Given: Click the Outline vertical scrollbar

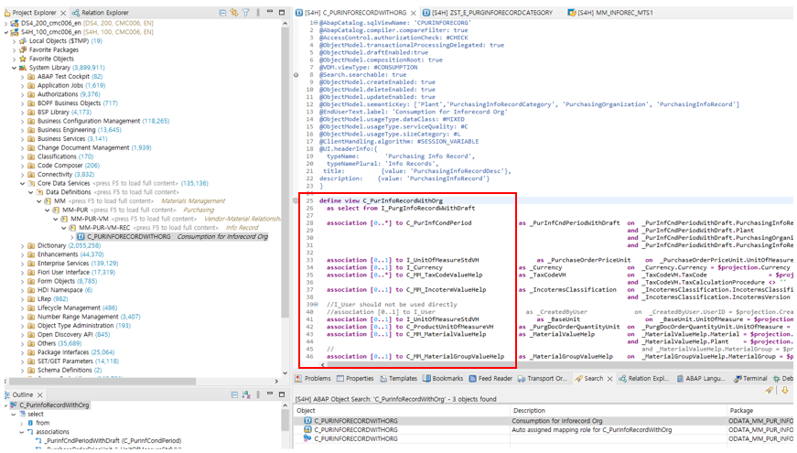Looking at the screenshot, I should [285, 422].
